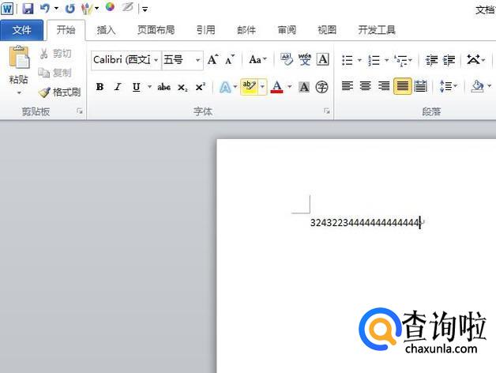Click the Redo (repeat) icon
This screenshot has height=373, width=496.
70,8
